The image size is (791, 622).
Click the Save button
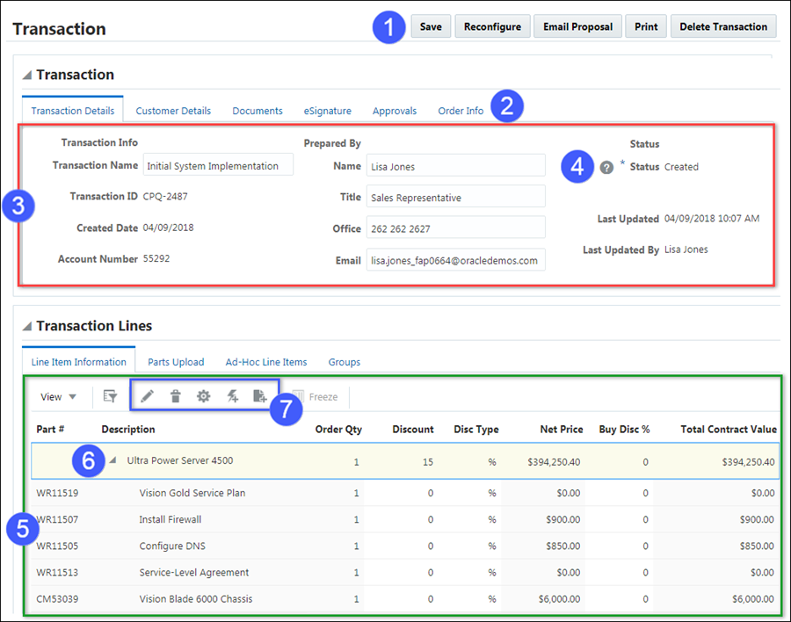tap(431, 26)
